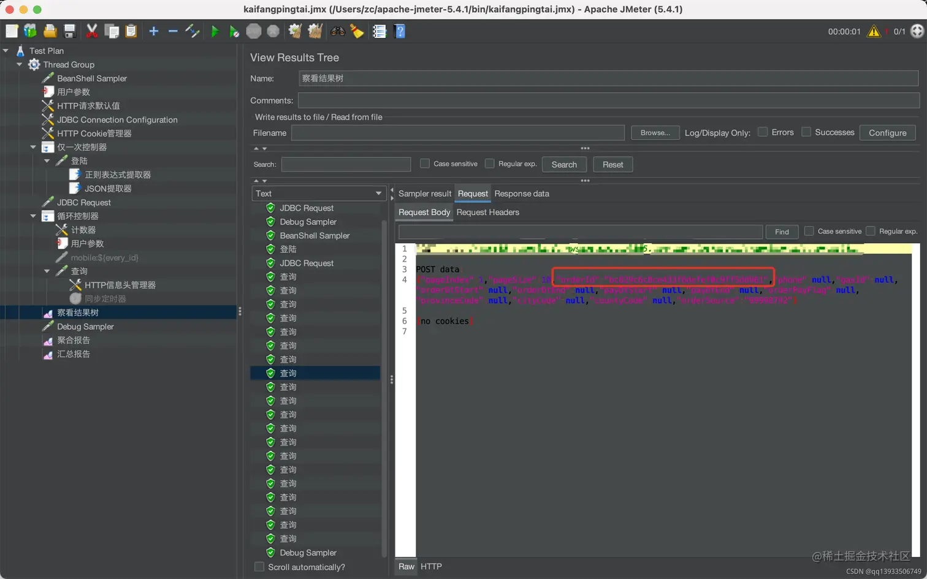Enable the Errors only checkbox

tap(763, 132)
